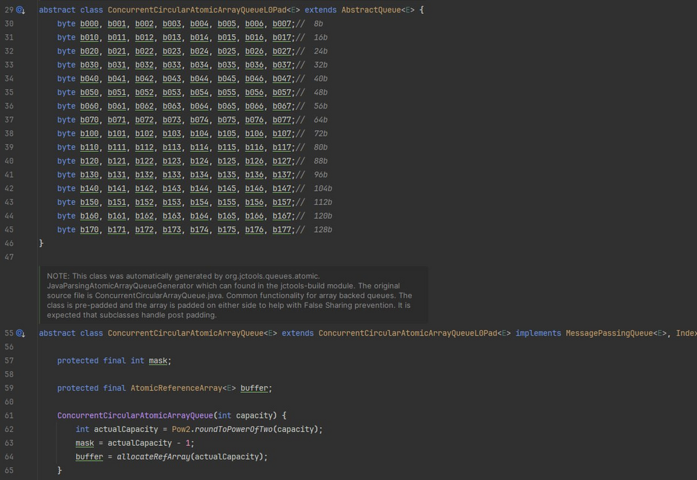Click line number 47 in the gutter

tap(9, 257)
